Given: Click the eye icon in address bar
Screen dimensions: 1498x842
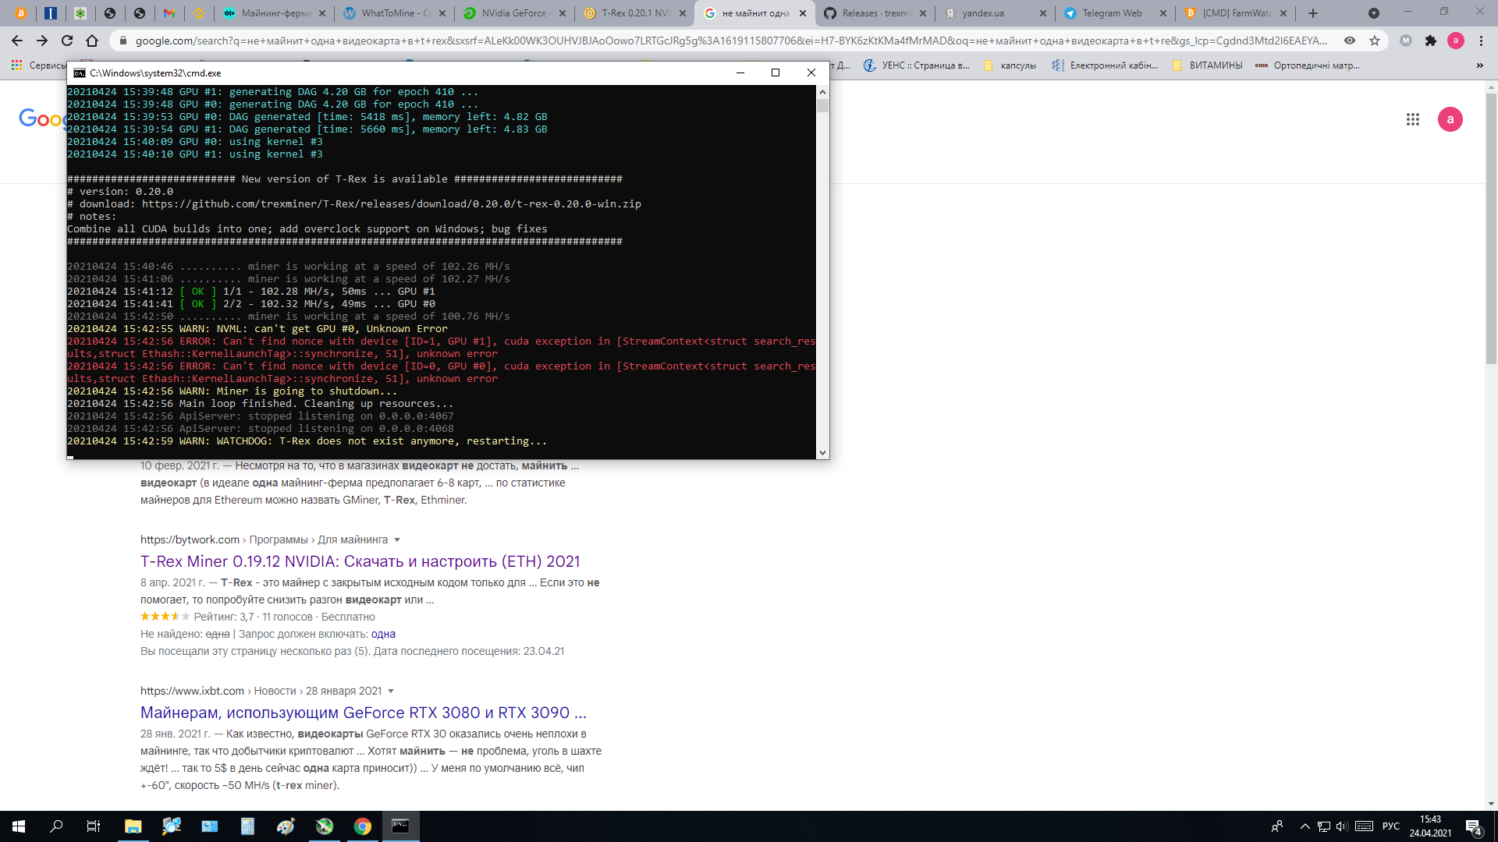Looking at the screenshot, I should [1350, 41].
